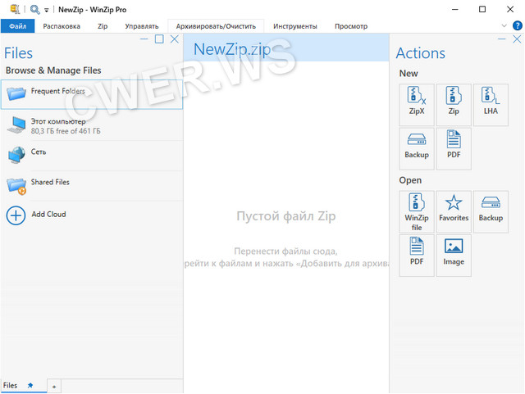Open Favorites from Actions panel
The width and height of the screenshot is (525, 394).
pyautogui.click(x=454, y=211)
